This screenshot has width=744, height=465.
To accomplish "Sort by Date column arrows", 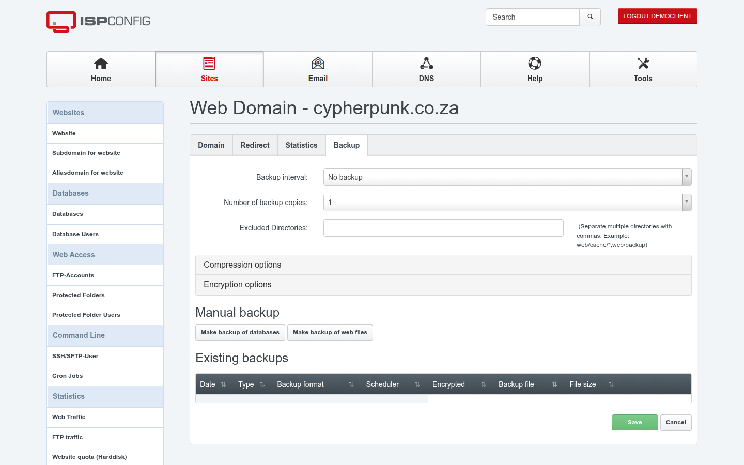I will click(223, 384).
